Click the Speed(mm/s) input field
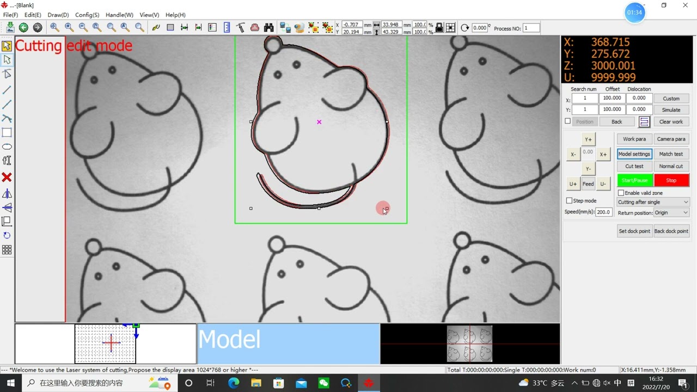 click(603, 212)
